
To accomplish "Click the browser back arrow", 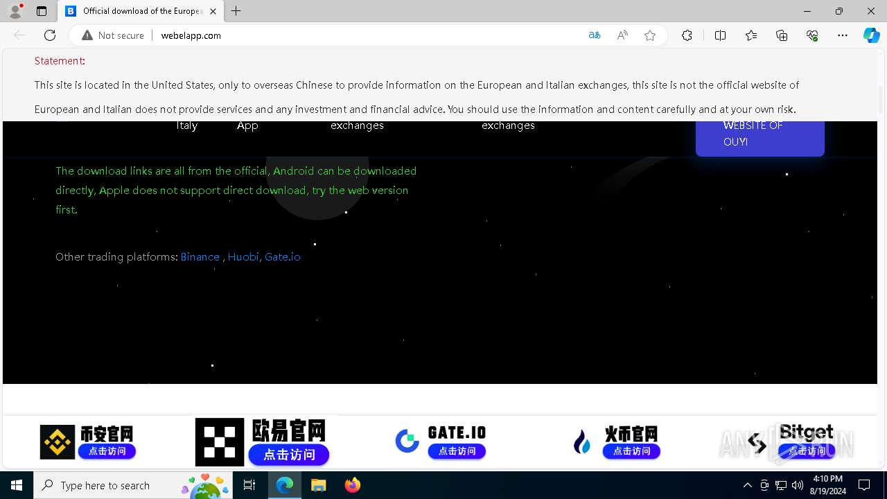I will [19, 35].
